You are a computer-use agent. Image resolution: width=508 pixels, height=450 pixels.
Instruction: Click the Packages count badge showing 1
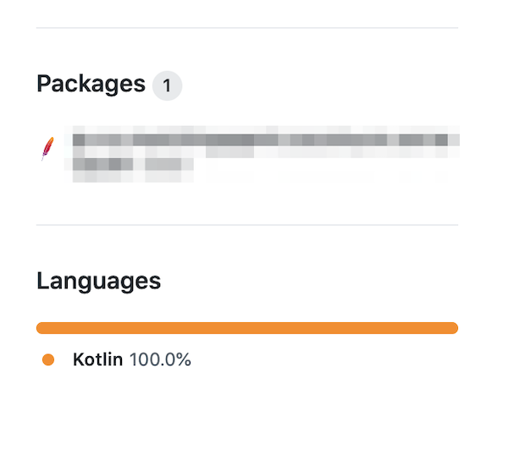(x=167, y=85)
